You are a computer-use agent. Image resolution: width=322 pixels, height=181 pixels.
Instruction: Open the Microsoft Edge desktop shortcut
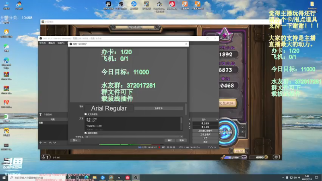tap(6, 63)
